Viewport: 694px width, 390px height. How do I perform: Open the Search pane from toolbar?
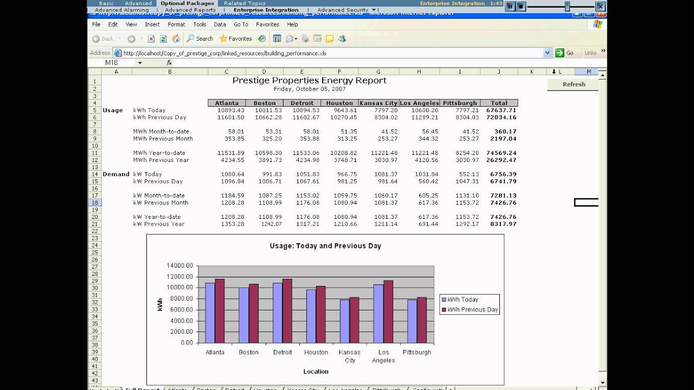(x=200, y=38)
